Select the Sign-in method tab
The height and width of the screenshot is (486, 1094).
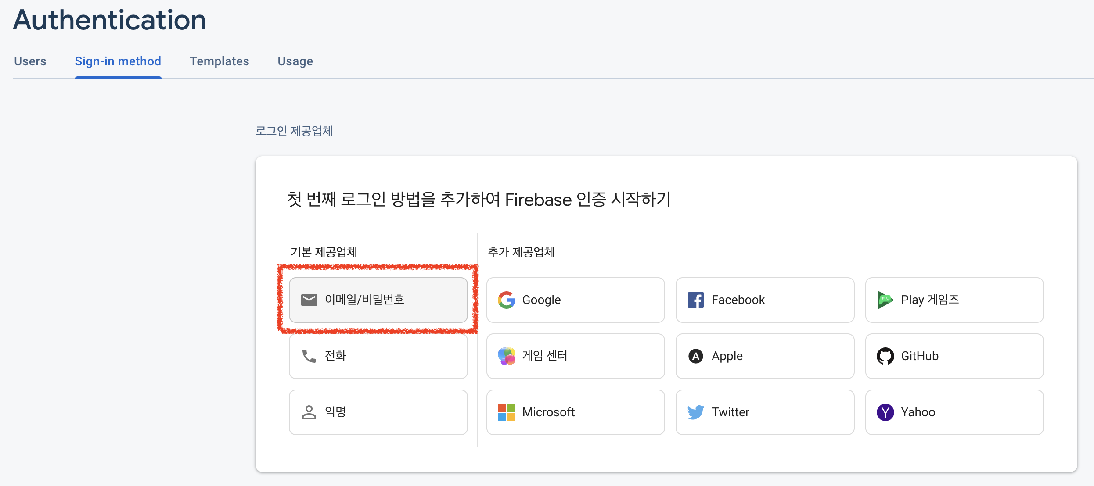point(118,61)
